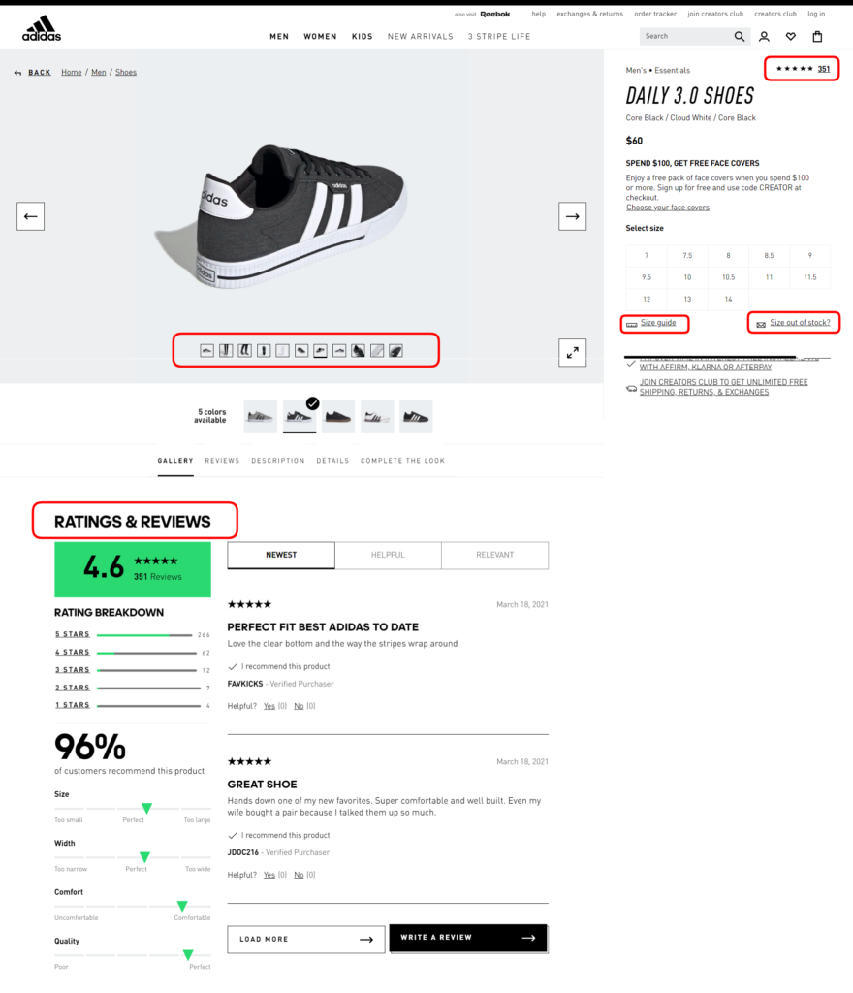Viewport: 853px width, 993px height.
Task: Switch to the REVIEWS tab
Action: pyautogui.click(x=222, y=461)
